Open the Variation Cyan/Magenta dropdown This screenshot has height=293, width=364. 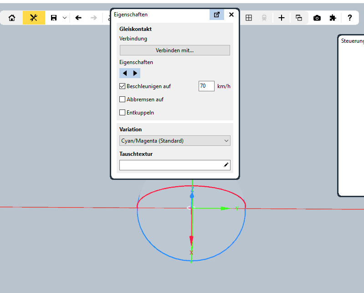point(175,141)
